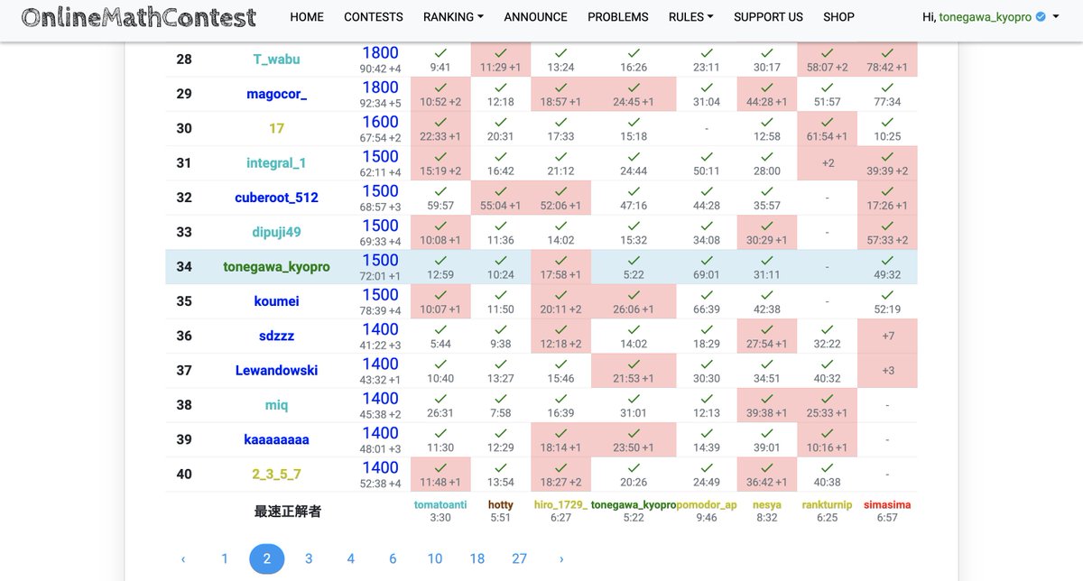Viewport: 1083px width, 581px height.
Task: Click the 最速正解者 label
Action: coord(287,512)
